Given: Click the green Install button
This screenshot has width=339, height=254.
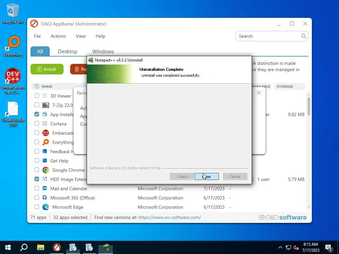Looking at the screenshot, I should pos(47,69).
